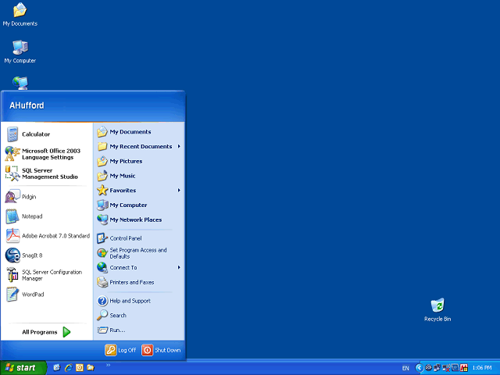Click the red security shield tray icon

click(x=464, y=368)
